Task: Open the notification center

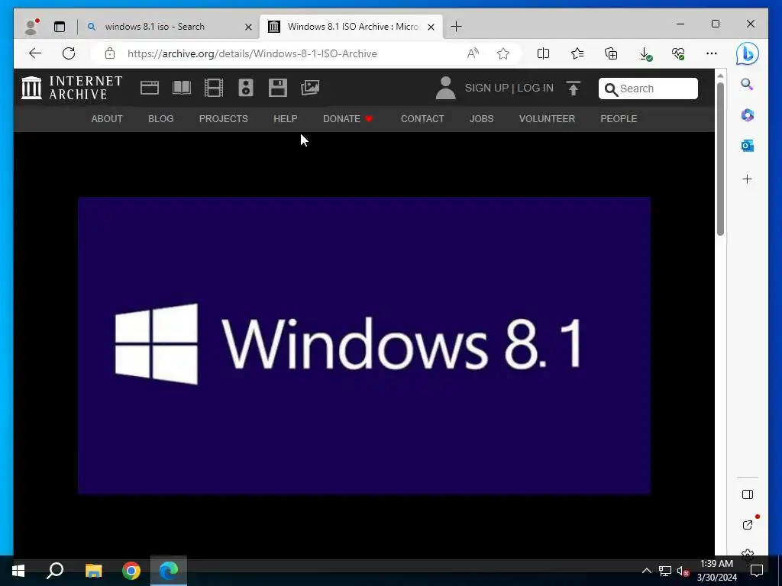Action: click(x=757, y=571)
